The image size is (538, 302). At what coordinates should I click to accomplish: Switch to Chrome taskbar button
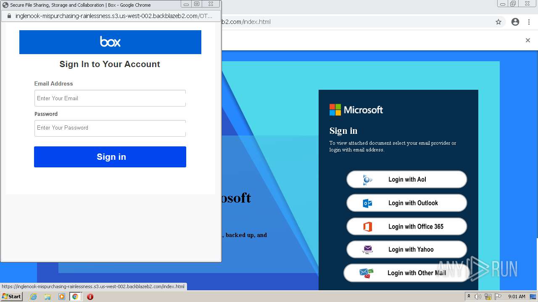(x=75, y=297)
